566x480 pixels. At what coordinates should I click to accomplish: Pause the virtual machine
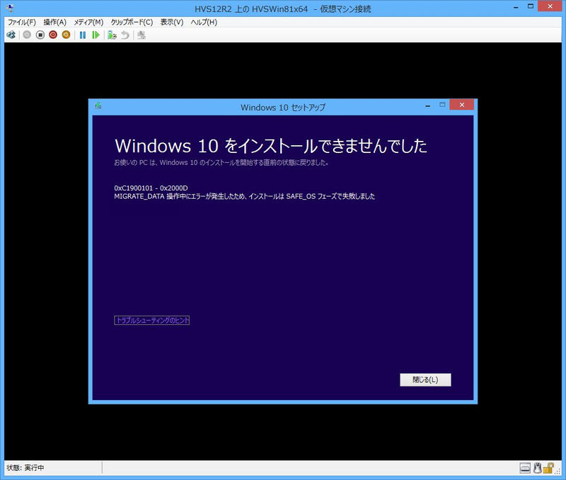point(83,35)
